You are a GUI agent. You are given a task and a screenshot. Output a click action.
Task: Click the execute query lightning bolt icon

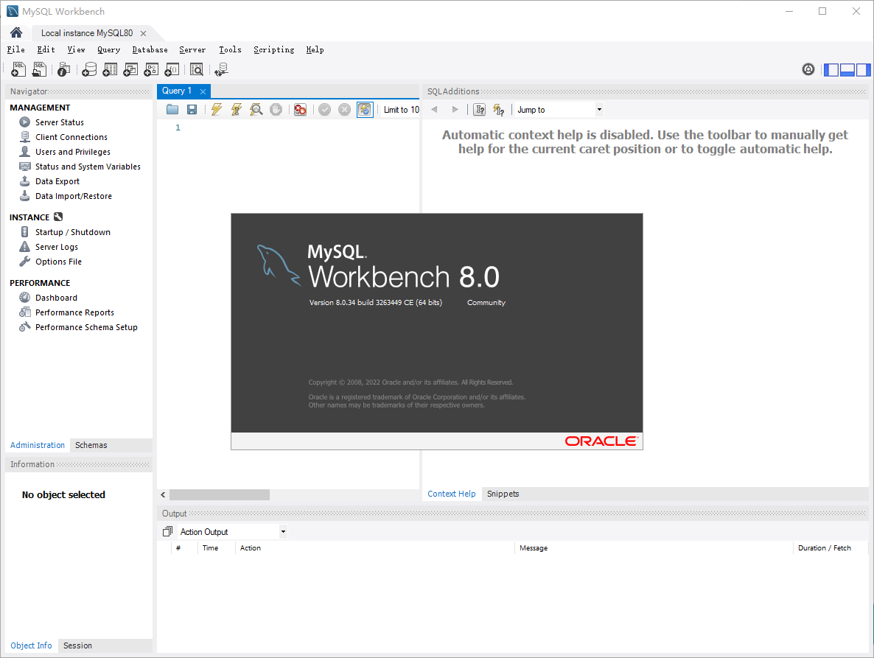[x=216, y=110]
